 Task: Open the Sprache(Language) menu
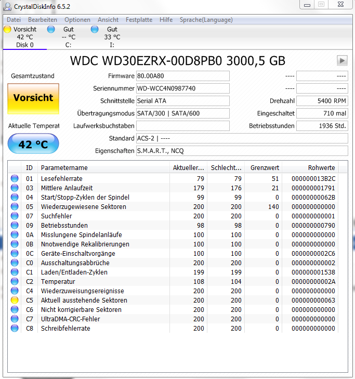pos(206,20)
